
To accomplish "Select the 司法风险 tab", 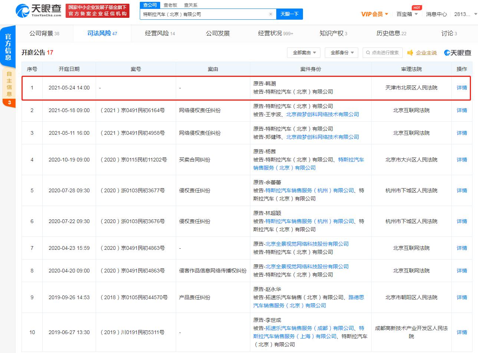I will tap(102, 33).
